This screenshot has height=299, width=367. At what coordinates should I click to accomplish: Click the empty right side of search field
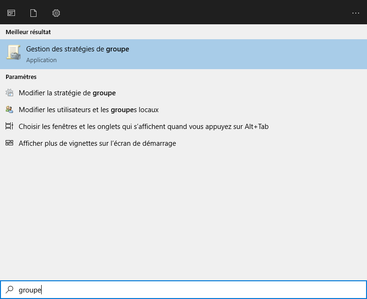(x=234, y=290)
